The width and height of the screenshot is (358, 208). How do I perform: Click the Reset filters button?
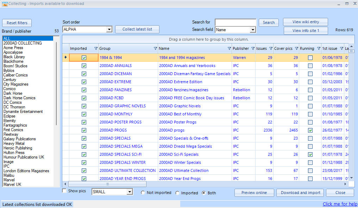coord(17,23)
